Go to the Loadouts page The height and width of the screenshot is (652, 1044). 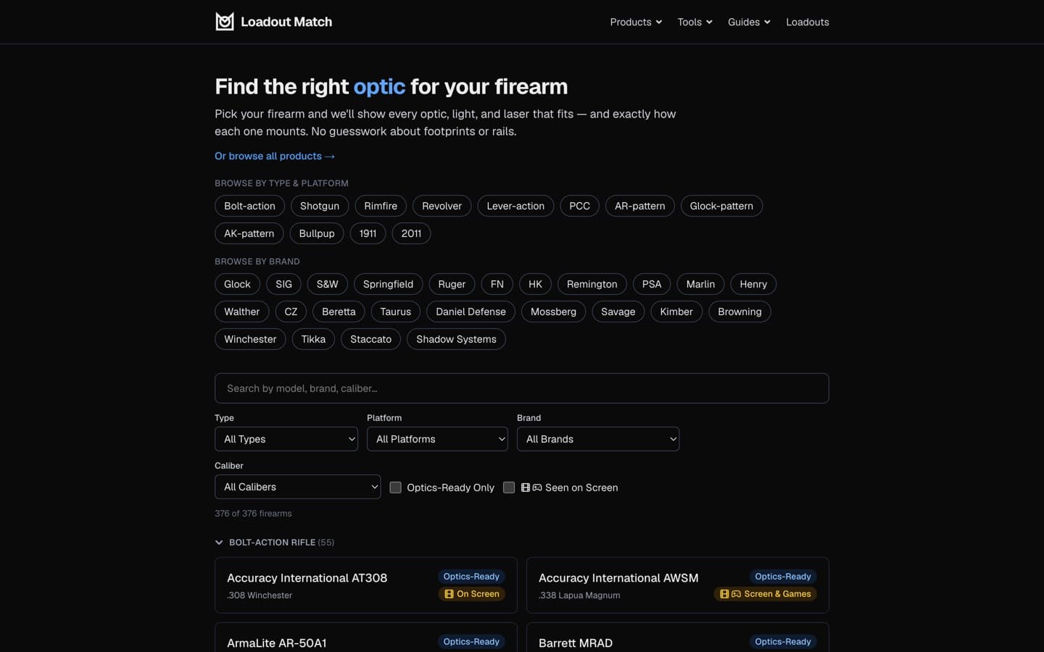coord(808,22)
